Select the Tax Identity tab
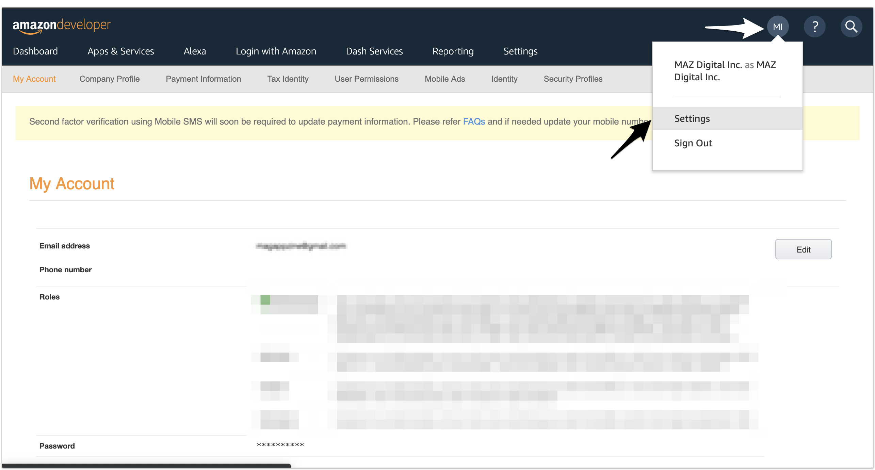This screenshot has height=470, width=875. [288, 79]
